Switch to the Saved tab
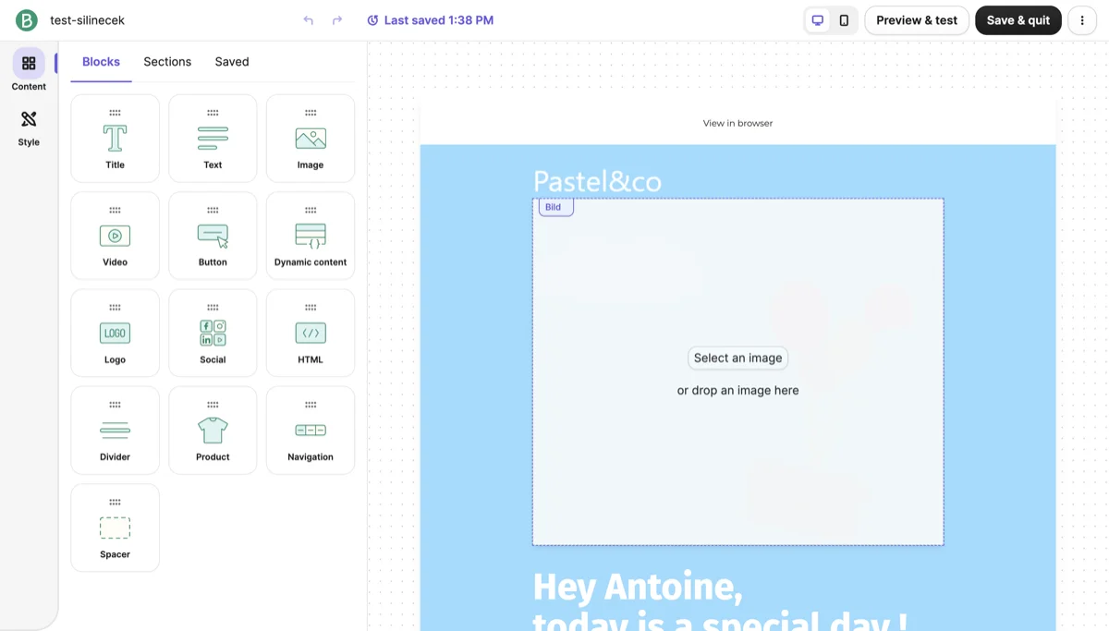Viewport: 1109px width, 631px height. [232, 62]
